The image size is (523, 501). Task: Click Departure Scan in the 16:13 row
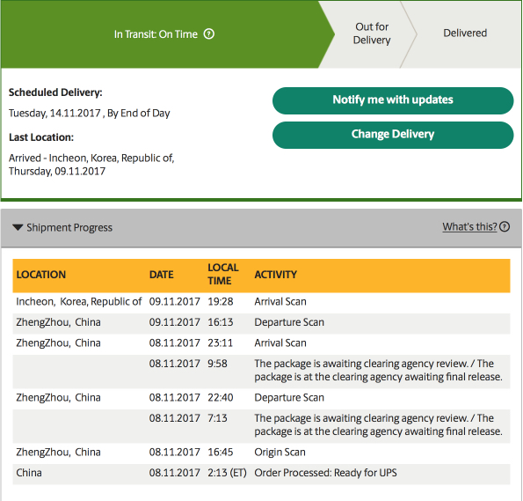coord(289,322)
